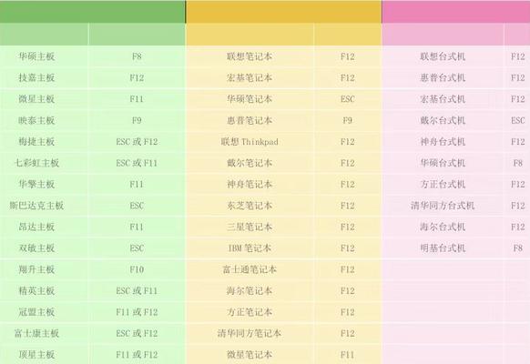Image resolution: width=530 pixels, height=364 pixels.
Task: Select the 斯巴达克主板 row label
Action: pos(36,206)
